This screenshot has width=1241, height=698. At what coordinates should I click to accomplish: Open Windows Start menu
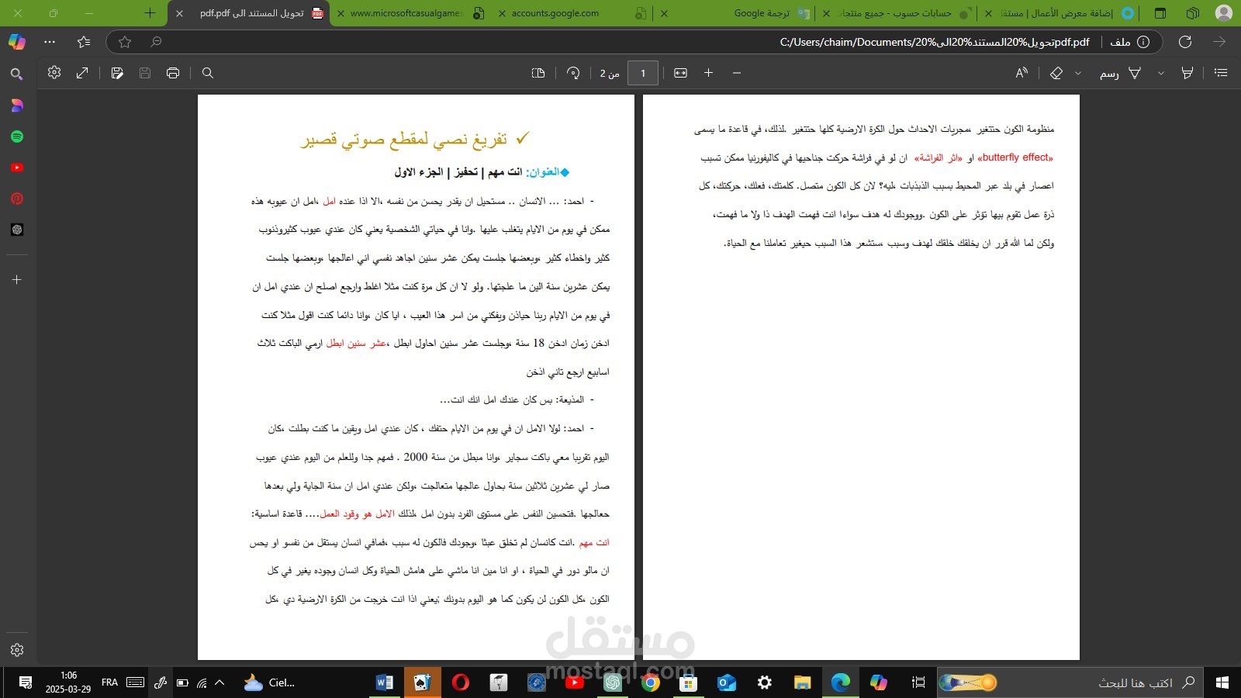(x=1222, y=682)
